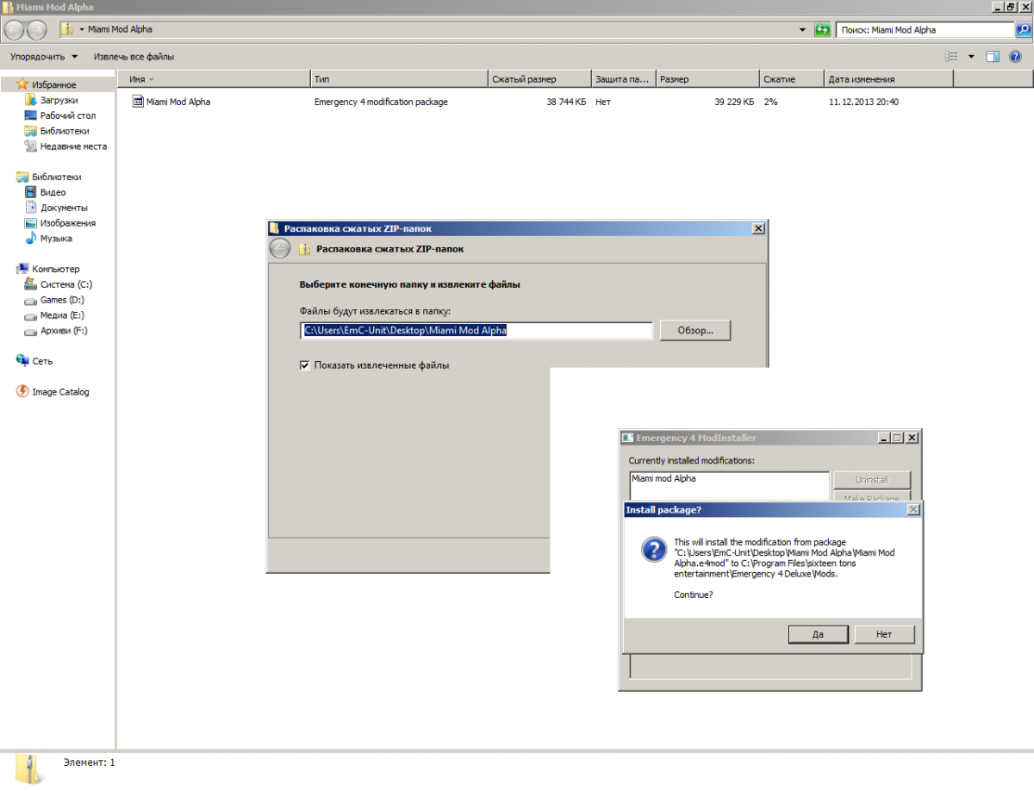The width and height of the screenshot is (1034, 791).
Task: Sort by Сжатый размер column
Action: pyautogui.click(x=539, y=79)
